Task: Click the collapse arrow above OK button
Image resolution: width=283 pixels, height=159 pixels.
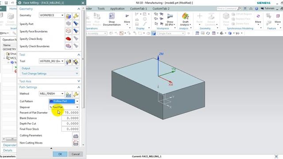Action: [x=51, y=148]
